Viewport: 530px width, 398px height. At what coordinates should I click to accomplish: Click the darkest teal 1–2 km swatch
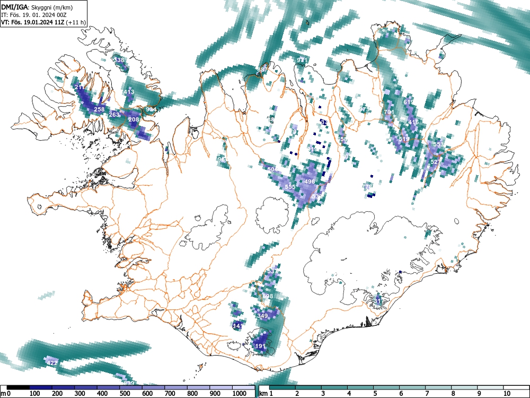(x=282, y=387)
